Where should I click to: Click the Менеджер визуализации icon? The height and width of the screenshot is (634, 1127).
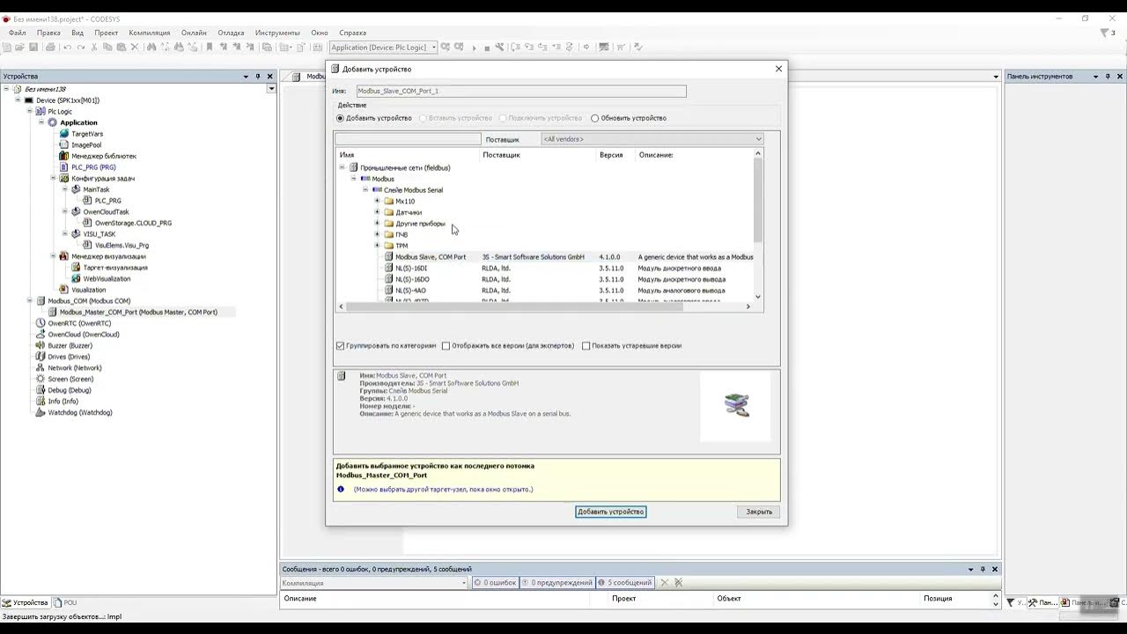point(64,256)
